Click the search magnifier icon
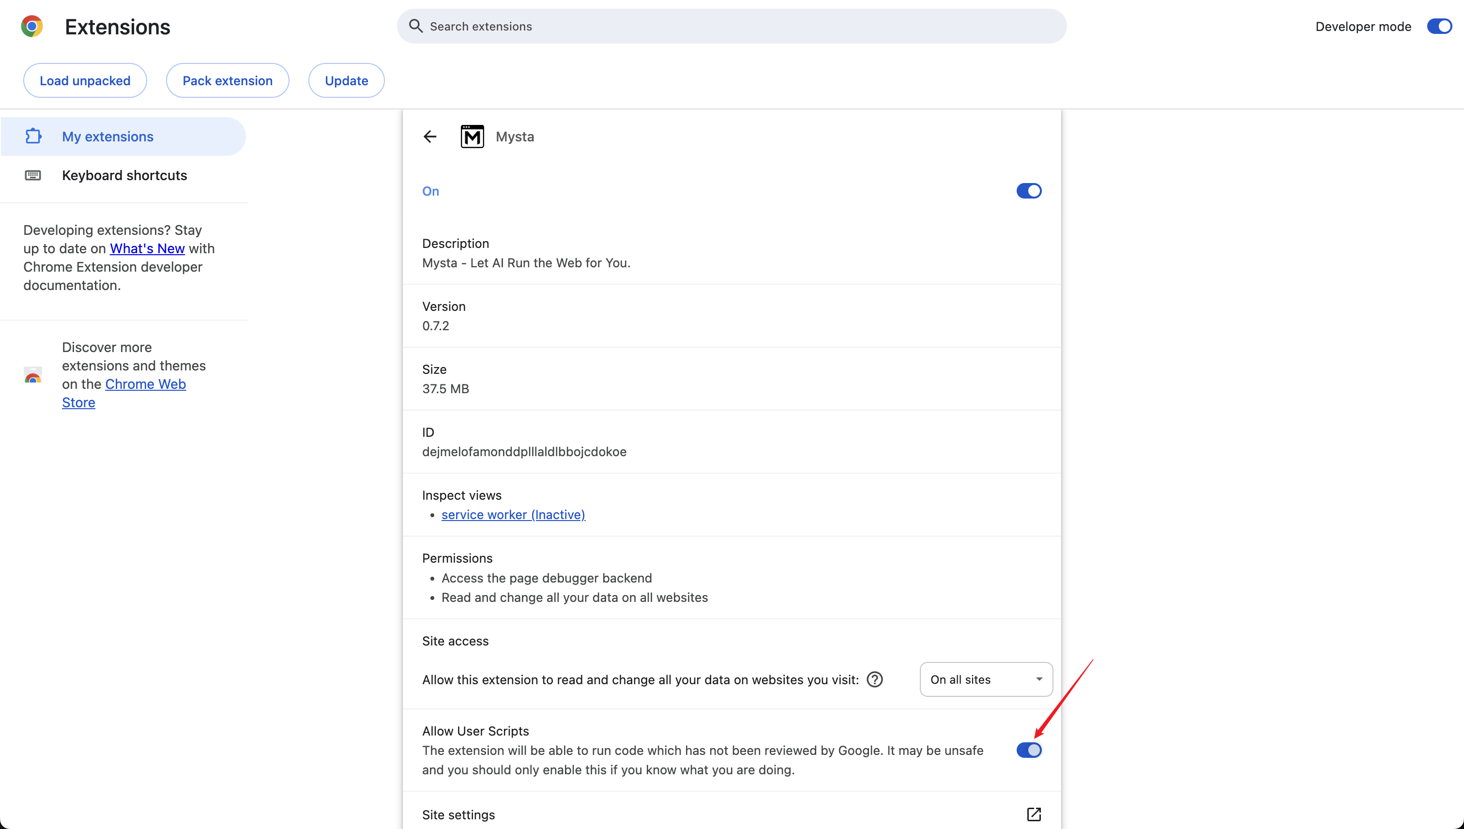This screenshot has height=829, width=1464. tap(416, 26)
